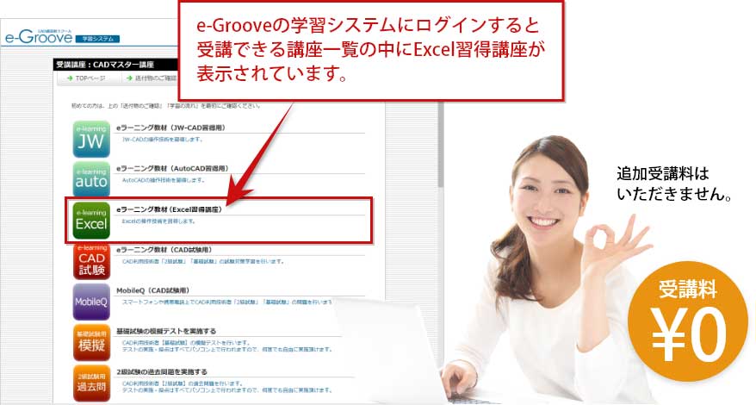Click the 追加受講料はいただきません text
The height and width of the screenshot is (405, 756).
coord(674,184)
